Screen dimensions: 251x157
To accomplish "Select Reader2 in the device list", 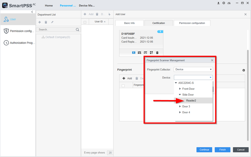I will point(191,101).
